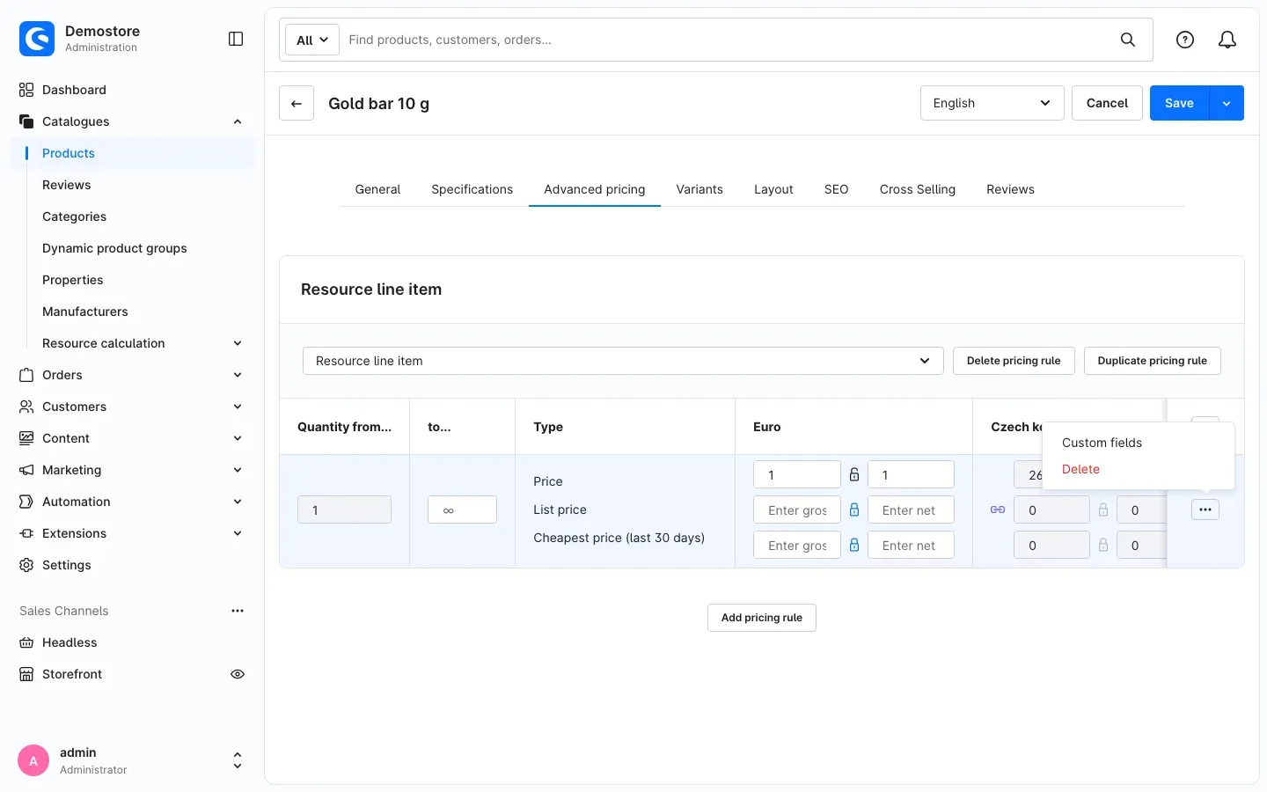Image resolution: width=1267 pixels, height=792 pixels.
Task: Open the row's three-dot context menu
Action: 1205,510
